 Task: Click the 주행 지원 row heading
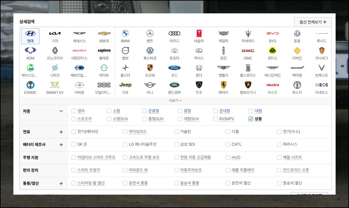(31, 157)
